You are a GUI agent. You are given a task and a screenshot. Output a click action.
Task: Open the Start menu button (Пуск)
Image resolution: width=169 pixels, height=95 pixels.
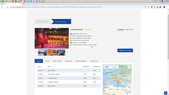click(x=2, y=1)
